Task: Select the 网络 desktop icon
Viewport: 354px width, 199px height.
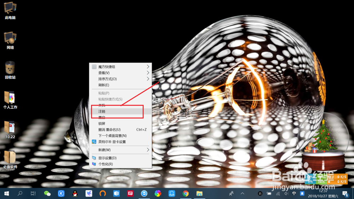Action: point(10,41)
